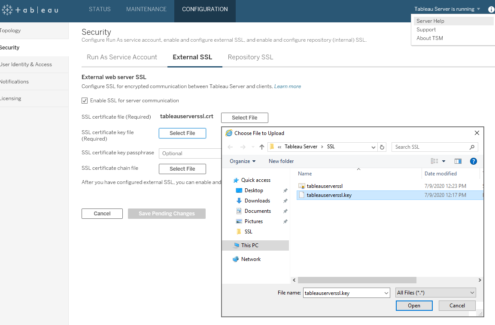Open the All Files type filter
The width and height of the screenshot is (495, 325).
435,293
